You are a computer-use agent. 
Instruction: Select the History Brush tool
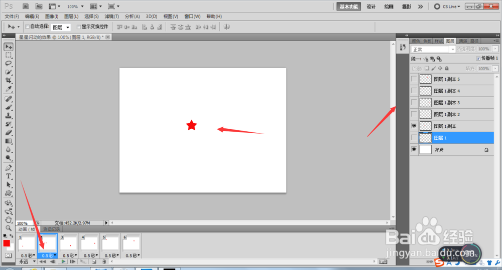click(9, 124)
